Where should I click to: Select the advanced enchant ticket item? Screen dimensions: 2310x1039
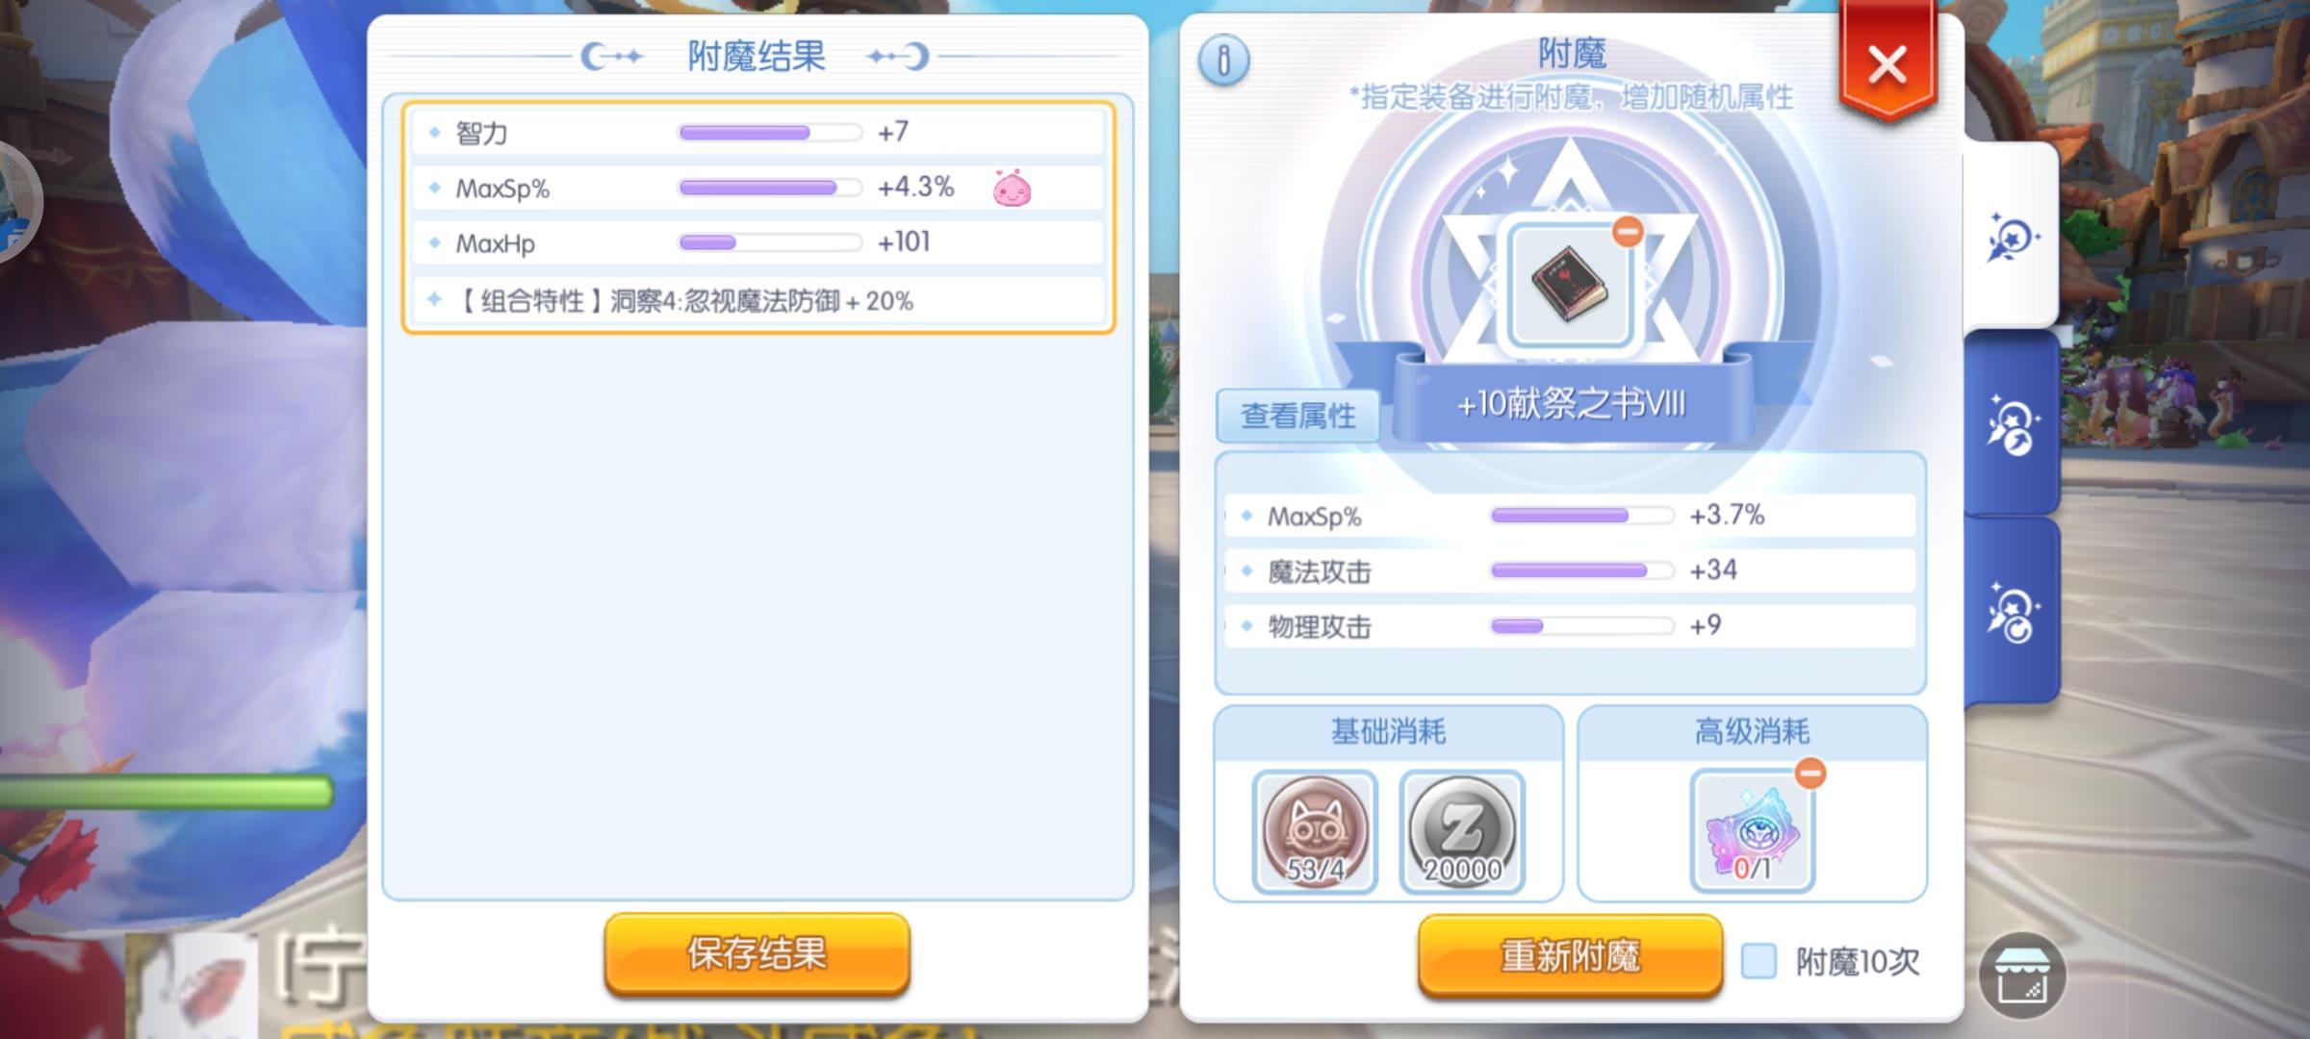coord(1753,831)
